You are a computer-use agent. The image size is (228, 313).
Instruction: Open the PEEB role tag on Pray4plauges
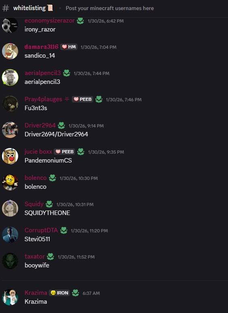pyautogui.click(x=82, y=99)
